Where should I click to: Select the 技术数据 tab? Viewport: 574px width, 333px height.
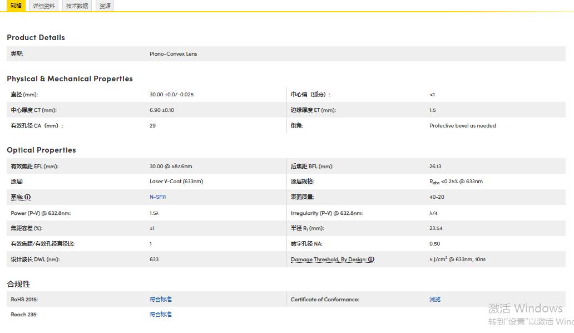click(77, 6)
